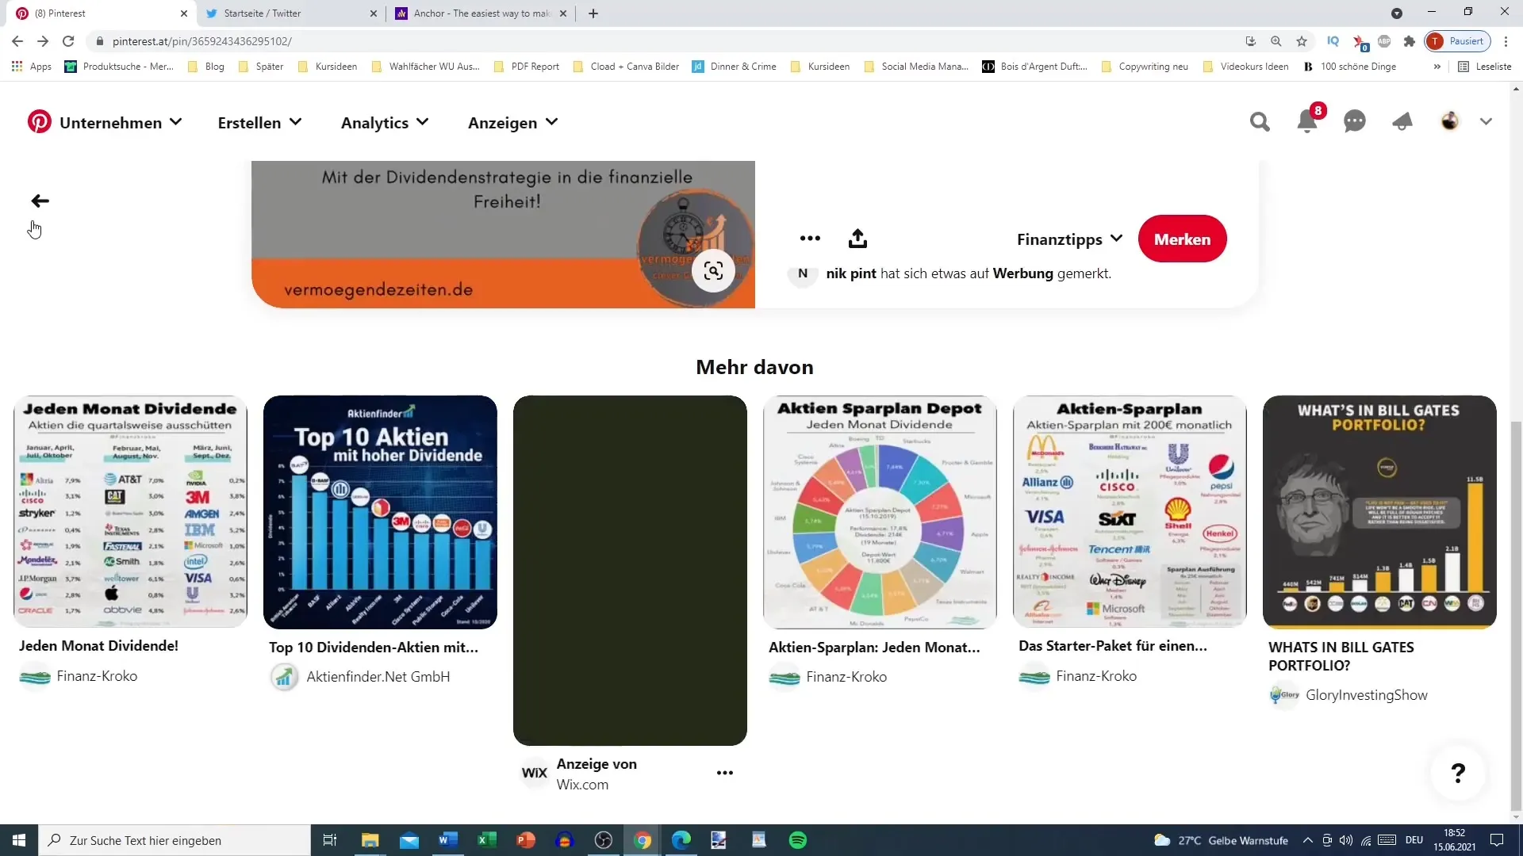Viewport: 1523px width, 856px height.
Task: Open the Top 10 Aktien pin image
Action: [380, 512]
